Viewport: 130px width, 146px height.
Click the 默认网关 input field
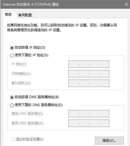click(x=89, y=83)
